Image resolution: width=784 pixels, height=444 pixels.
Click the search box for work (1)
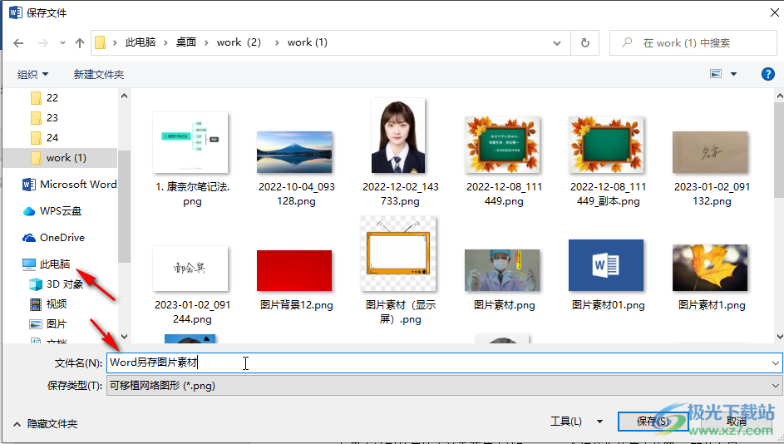[x=693, y=43]
